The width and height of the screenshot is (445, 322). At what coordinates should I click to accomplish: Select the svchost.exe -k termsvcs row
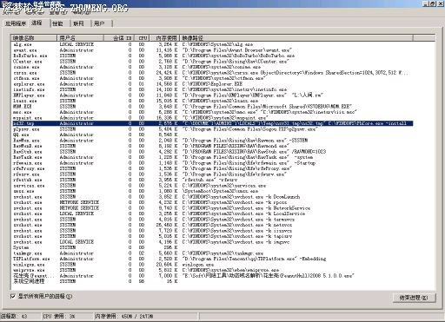212,220
